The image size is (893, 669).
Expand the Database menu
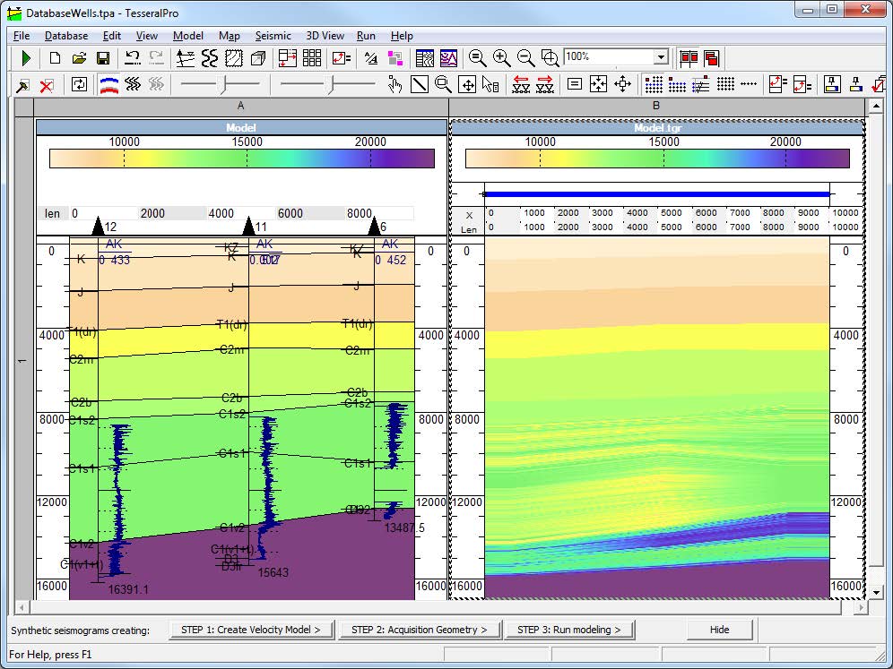(66, 36)
